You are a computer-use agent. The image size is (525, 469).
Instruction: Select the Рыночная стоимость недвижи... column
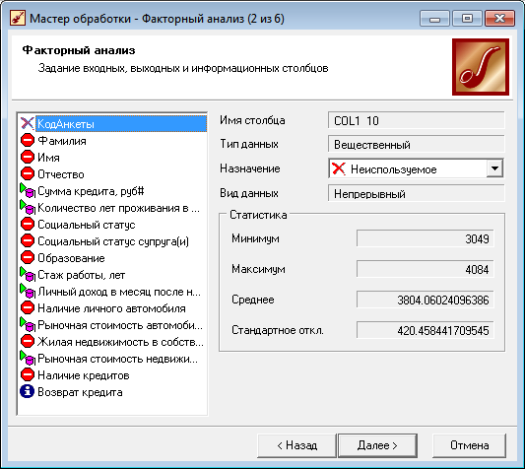[x=117, y=359]
